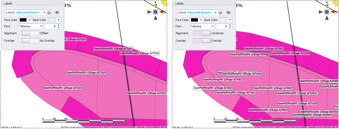Image resolution: width=339 pixels, height=129 pixels.
Task: Switch Overlap toggle showing No Overlap, left panel
Action: [30, 41]
